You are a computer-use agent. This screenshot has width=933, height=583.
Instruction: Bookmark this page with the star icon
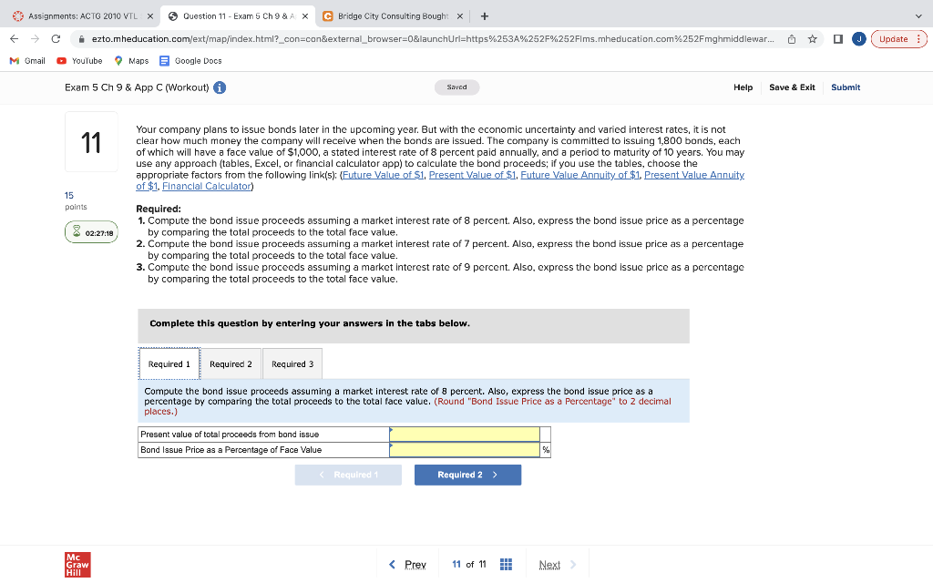pos(812,39)
